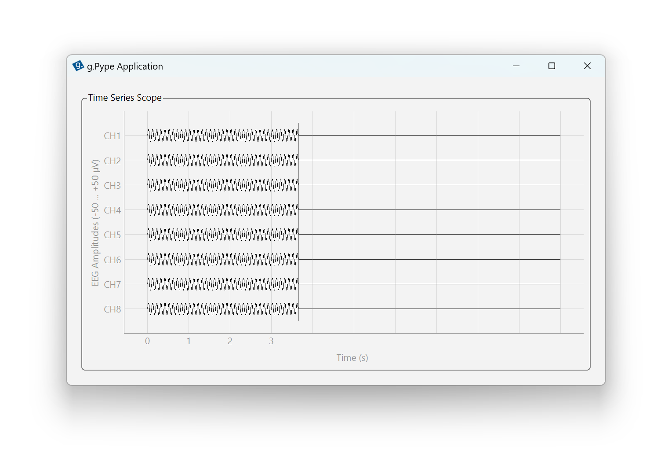Maximize the g.Pype Application window

pyautogui.click(x=552, y=66)
